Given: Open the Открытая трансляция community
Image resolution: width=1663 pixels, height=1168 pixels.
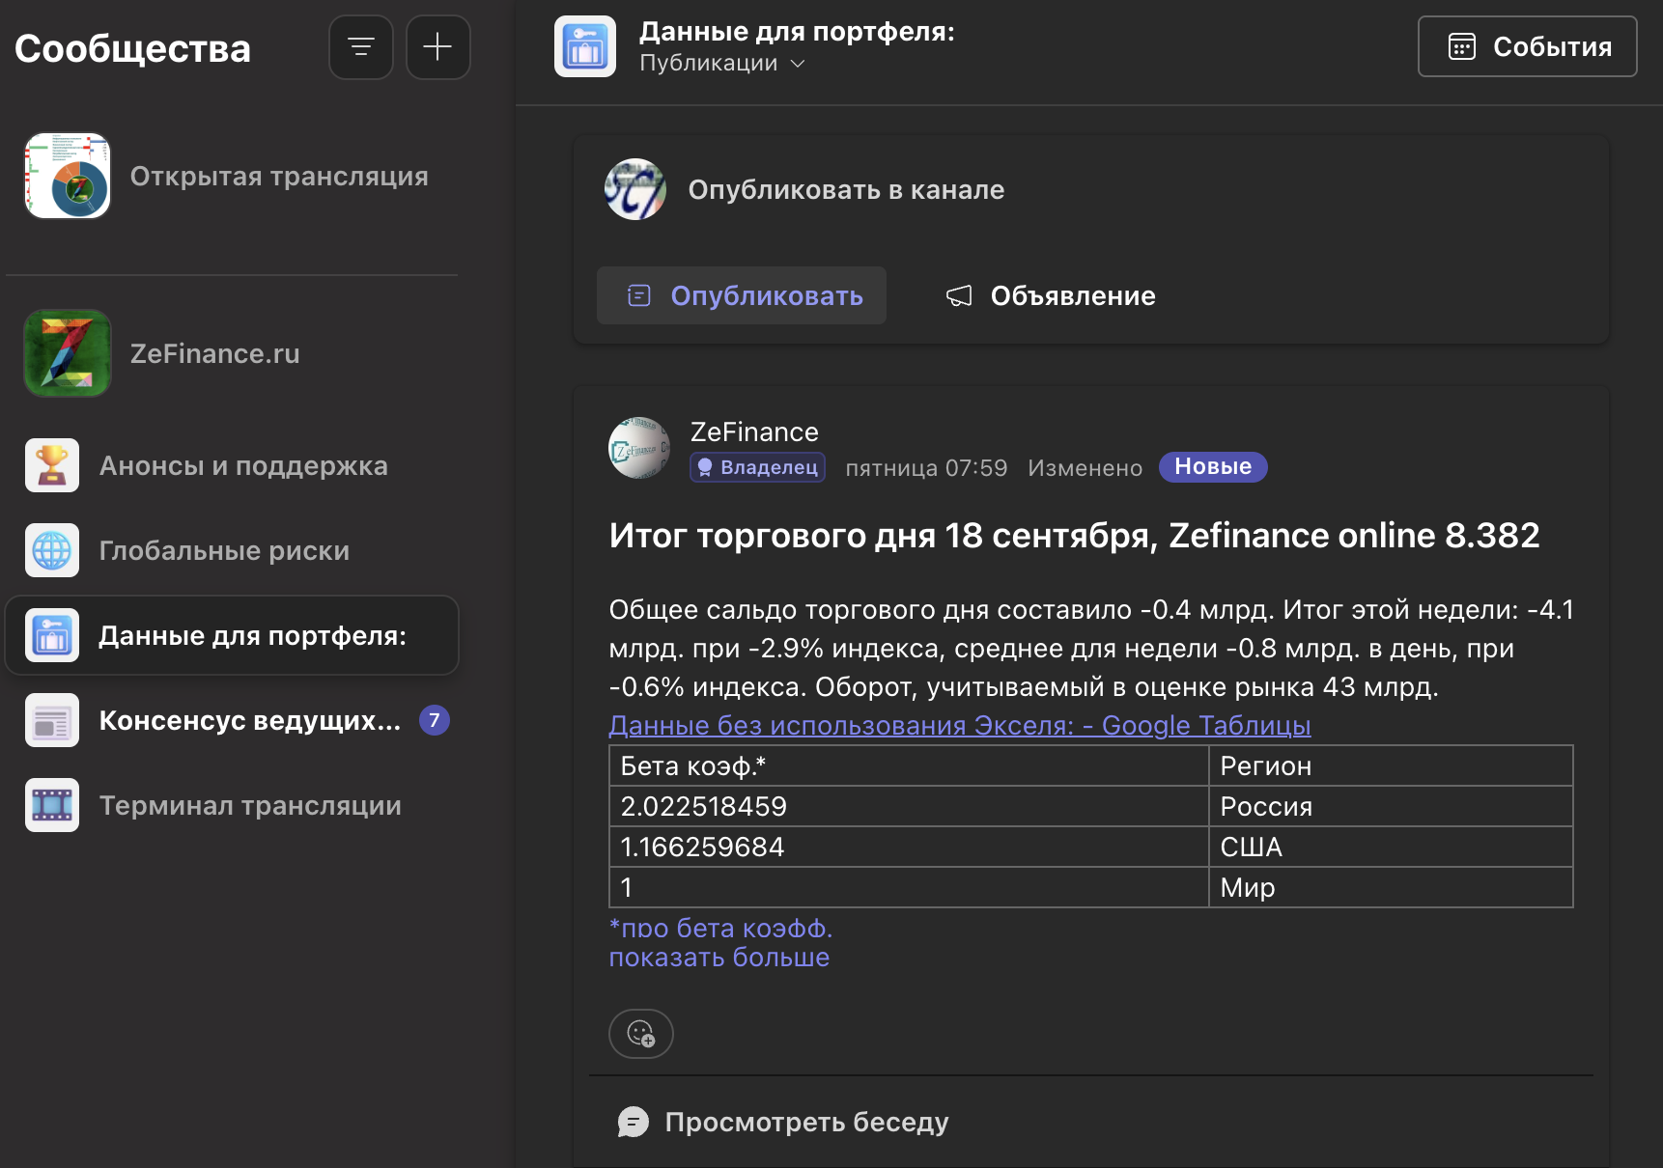Looking at the screenshot, I should pos(232,176).
